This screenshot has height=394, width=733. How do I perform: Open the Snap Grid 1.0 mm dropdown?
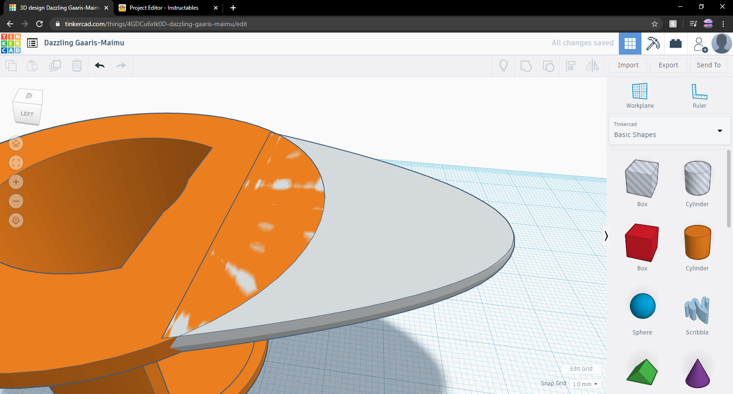pyautogui.click(x=585, y=384)
